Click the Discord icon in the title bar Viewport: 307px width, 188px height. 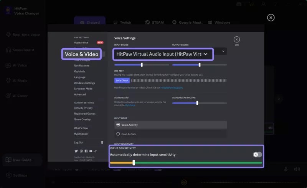[x=239, y=4]
